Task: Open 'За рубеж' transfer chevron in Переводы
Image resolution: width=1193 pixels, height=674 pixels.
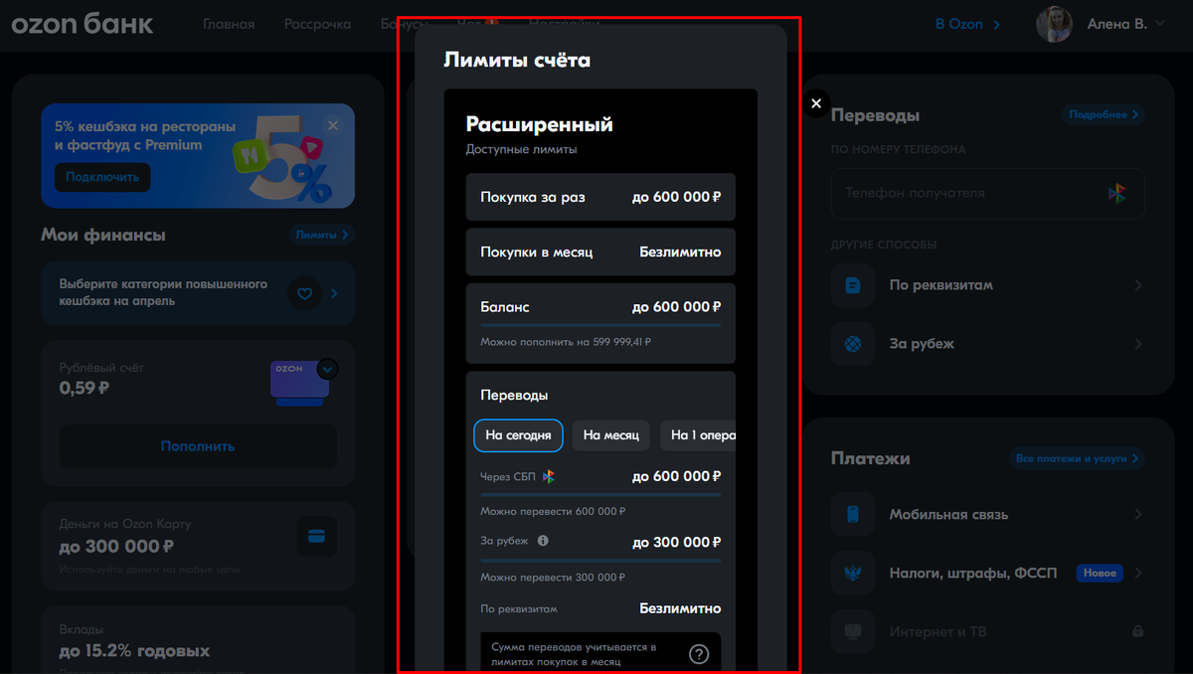Action: click(1138, 344)
